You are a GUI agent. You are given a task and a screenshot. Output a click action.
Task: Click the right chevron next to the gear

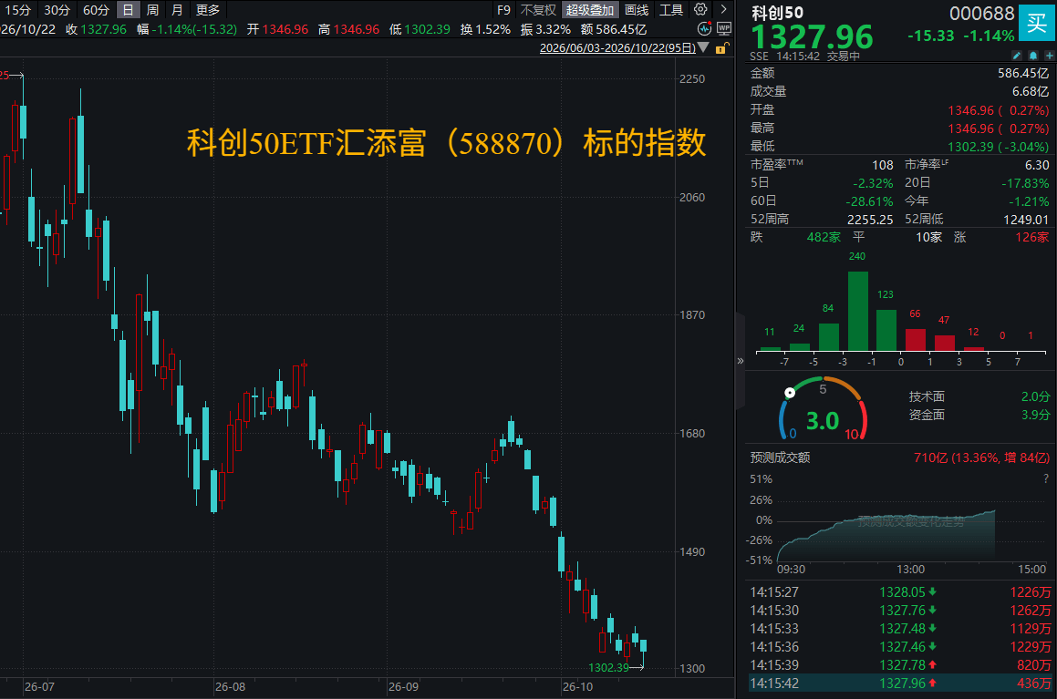(723, 9)
